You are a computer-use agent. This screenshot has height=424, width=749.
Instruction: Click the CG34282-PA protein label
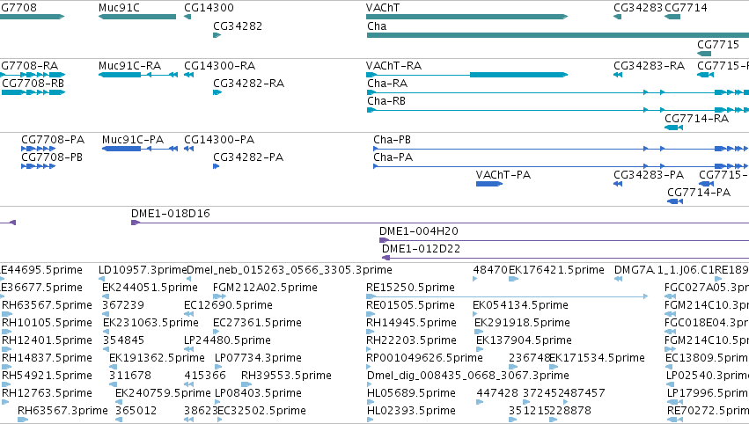tap(248, 157)
